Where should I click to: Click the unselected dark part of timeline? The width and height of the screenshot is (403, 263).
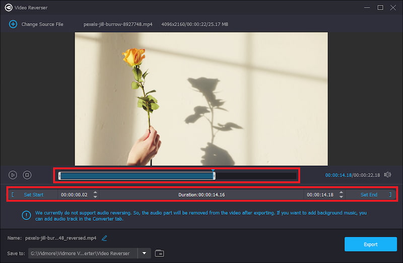[256, 176]
